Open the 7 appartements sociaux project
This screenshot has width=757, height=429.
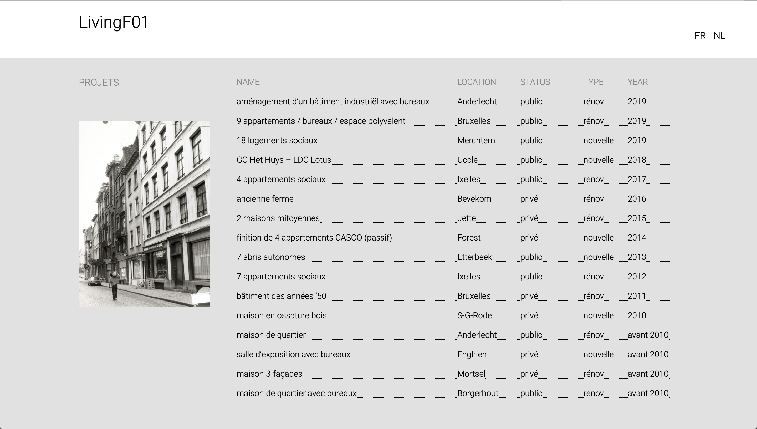tap(281, 277)
